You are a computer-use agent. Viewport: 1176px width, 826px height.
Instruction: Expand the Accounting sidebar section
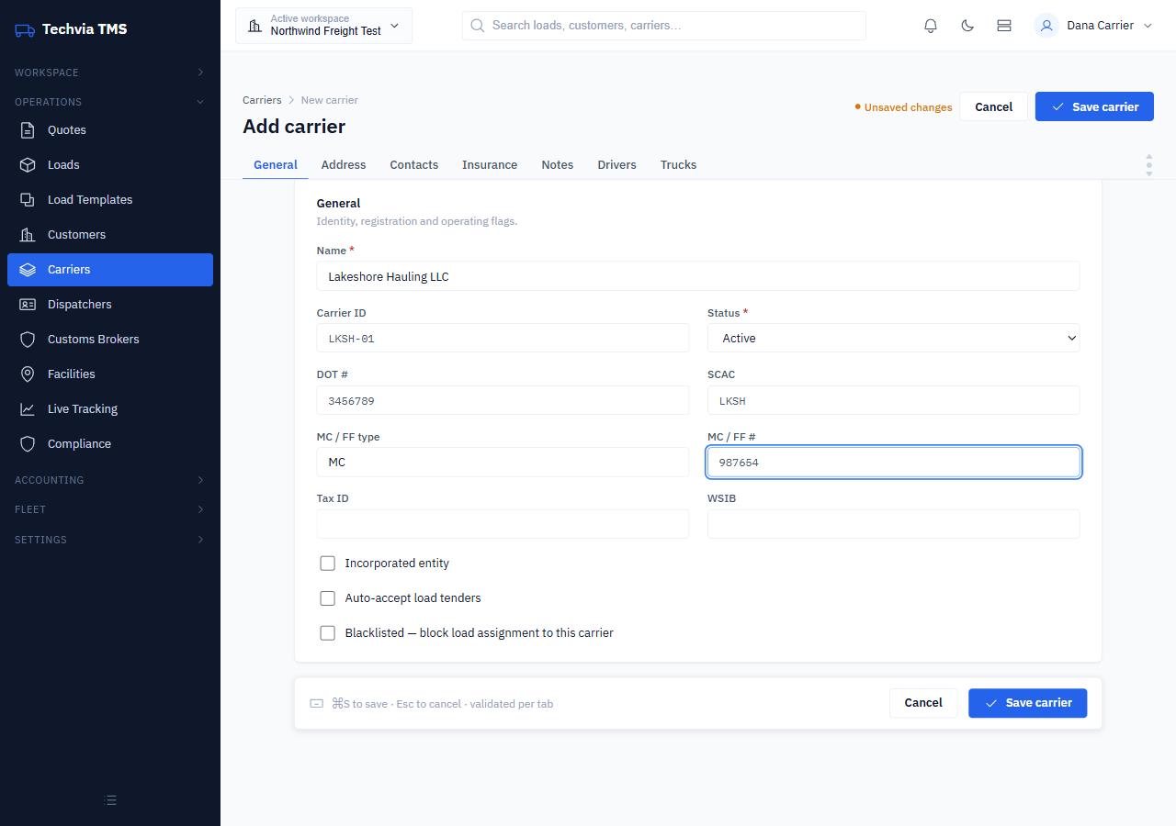coord(110,480)
